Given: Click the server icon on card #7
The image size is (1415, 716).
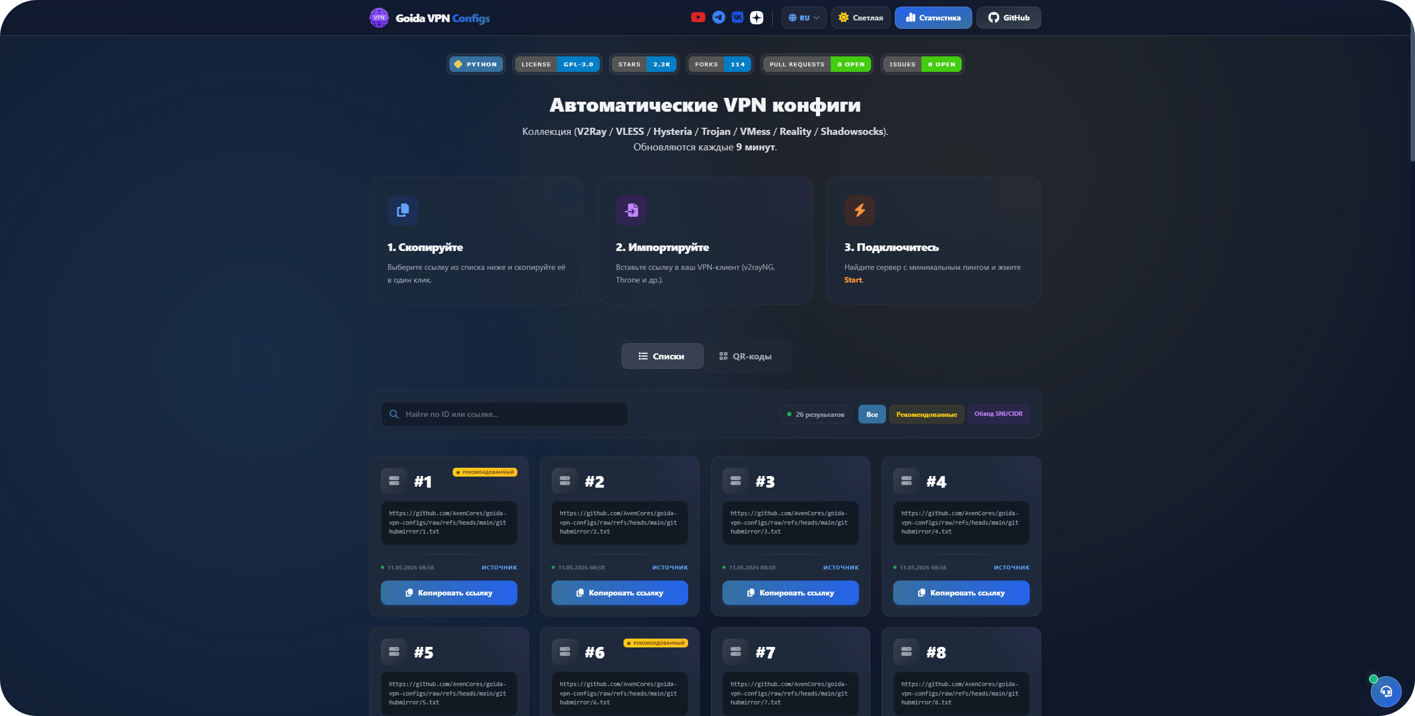Looking at the screenshot, I should pos(736,652).
